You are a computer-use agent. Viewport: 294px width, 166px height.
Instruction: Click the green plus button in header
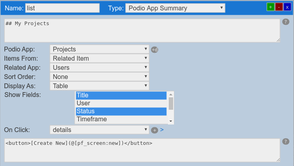[270, 7]
